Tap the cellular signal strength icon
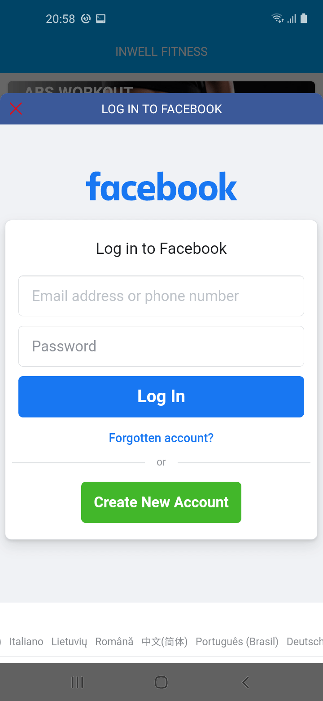The width and height of the screenshot is (323, 701). click(292, 18)
